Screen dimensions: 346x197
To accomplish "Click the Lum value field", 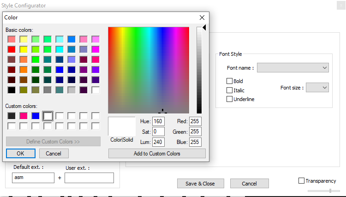I will (158, 142).
